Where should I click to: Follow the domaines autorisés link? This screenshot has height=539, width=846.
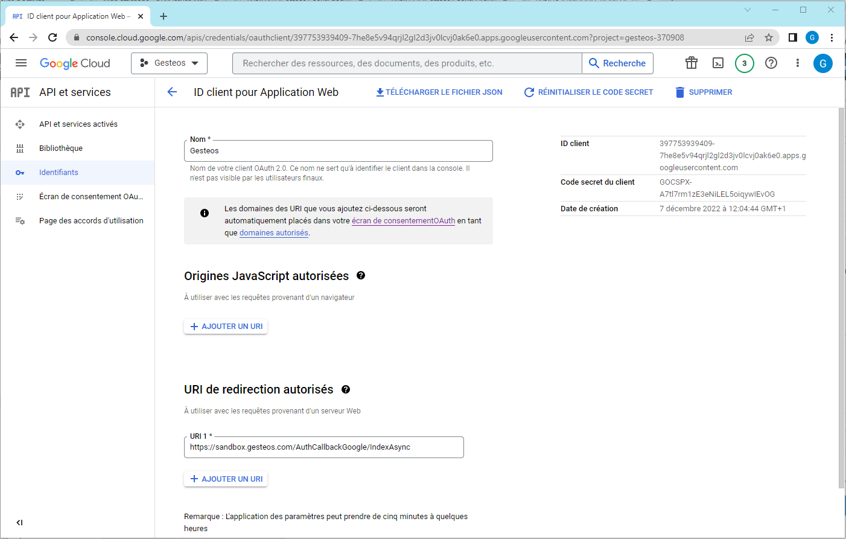pyautogui.click(x=273, y=233)
